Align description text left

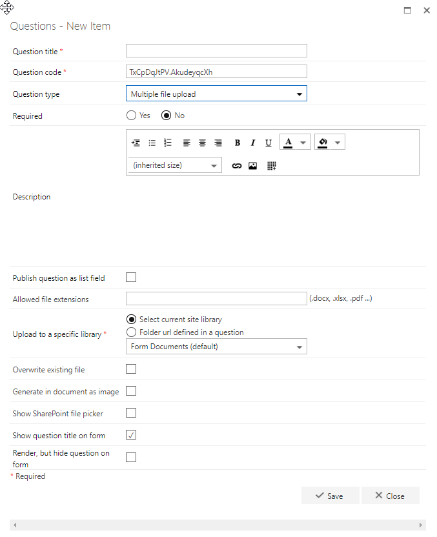[x=187, y=143]
